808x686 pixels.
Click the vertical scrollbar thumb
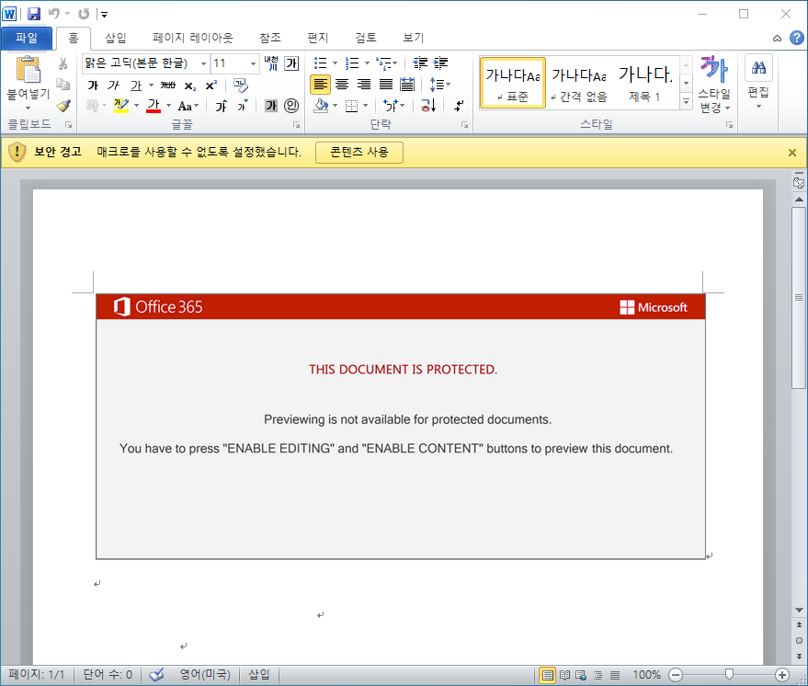tap(799, 298)
